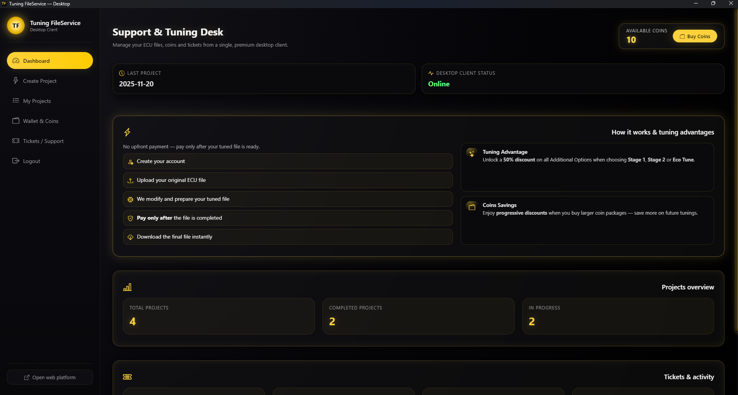Open web platform via sidebar button
This screenshot has width=738, height=395.
click(x=50, y=377)
